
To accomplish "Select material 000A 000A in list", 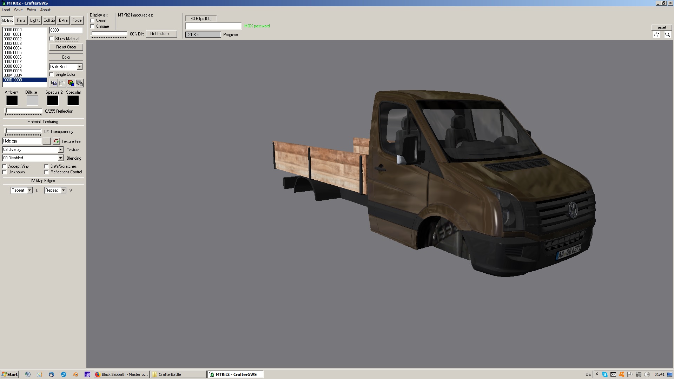I will point(25,75).
